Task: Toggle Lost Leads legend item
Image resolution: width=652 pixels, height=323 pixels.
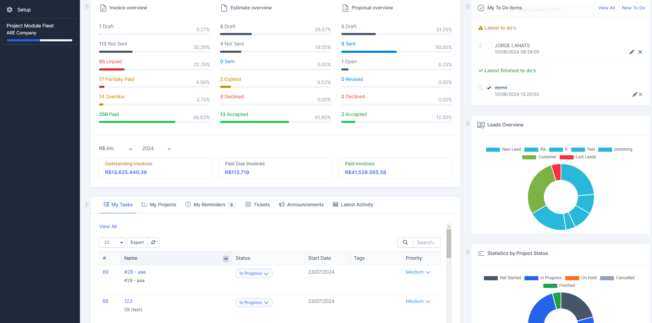Action: (578, 157)
